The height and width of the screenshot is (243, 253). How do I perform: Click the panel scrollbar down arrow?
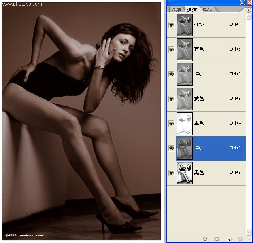click(x=249, y=232)
